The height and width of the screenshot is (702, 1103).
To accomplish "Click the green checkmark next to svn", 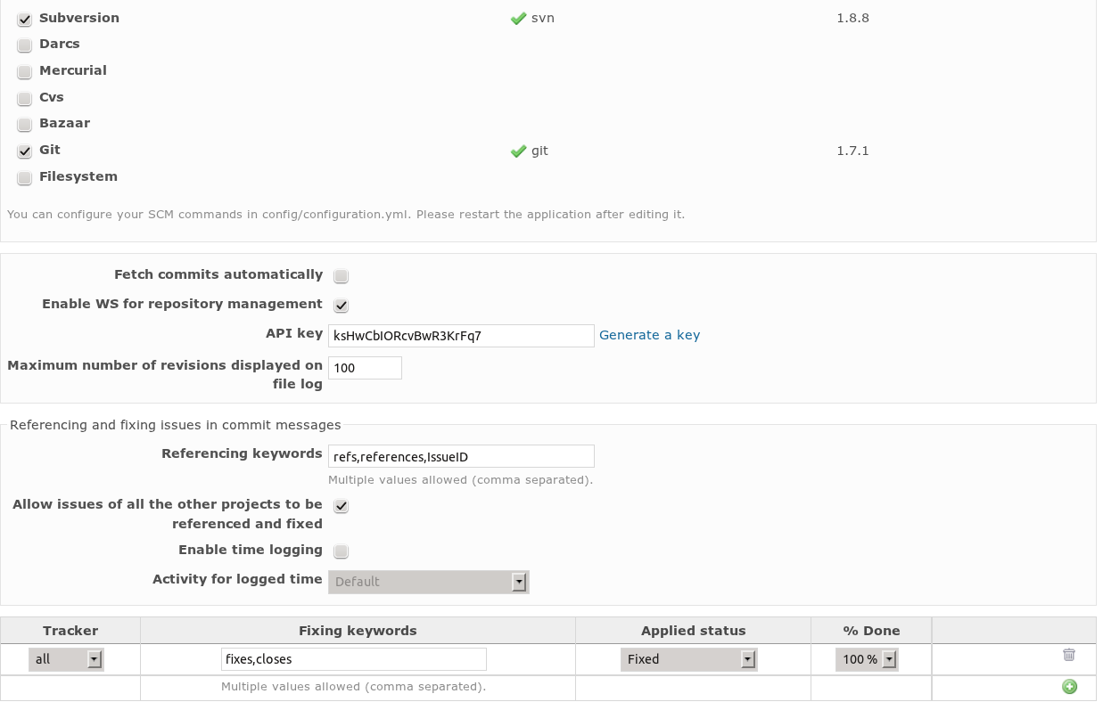I will pyautogui.click(x=518, y=18).
